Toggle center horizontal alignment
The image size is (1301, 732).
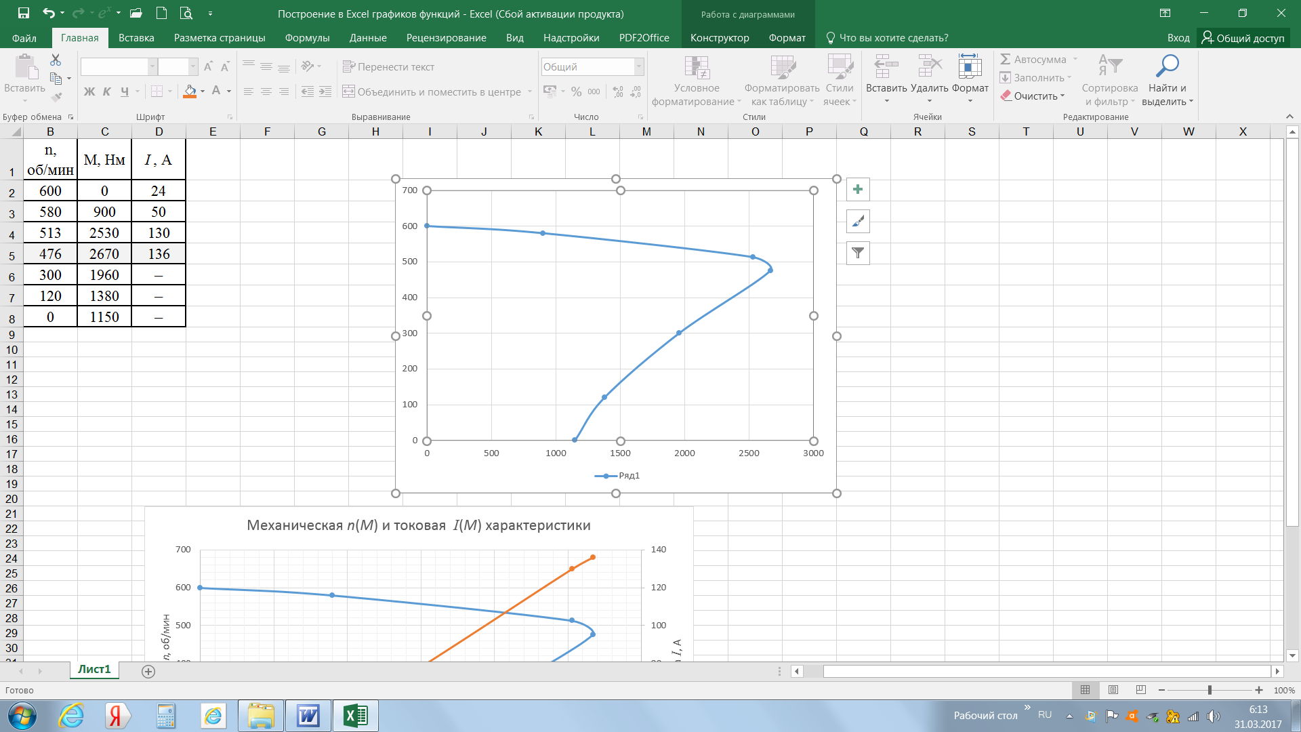coord(266,91)
